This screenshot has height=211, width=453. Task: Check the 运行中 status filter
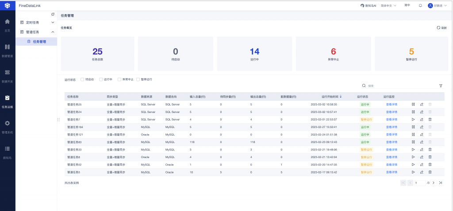click(101, 79)
